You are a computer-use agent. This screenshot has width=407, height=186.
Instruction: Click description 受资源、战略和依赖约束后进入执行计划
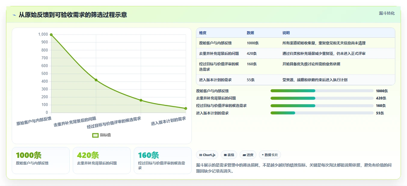click(x=315, y=80)
